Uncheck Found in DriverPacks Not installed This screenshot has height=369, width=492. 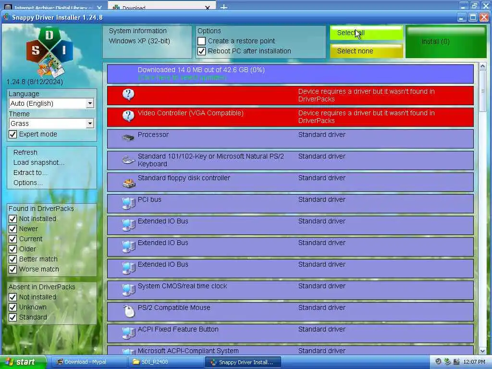tap(12, 219)
